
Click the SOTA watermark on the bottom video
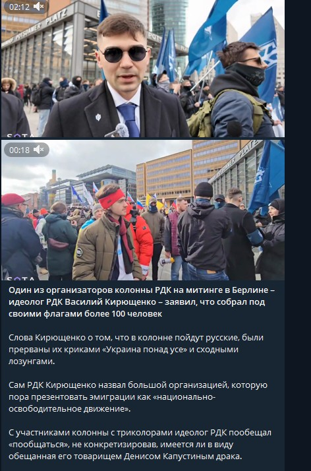(x=20, y=278)
